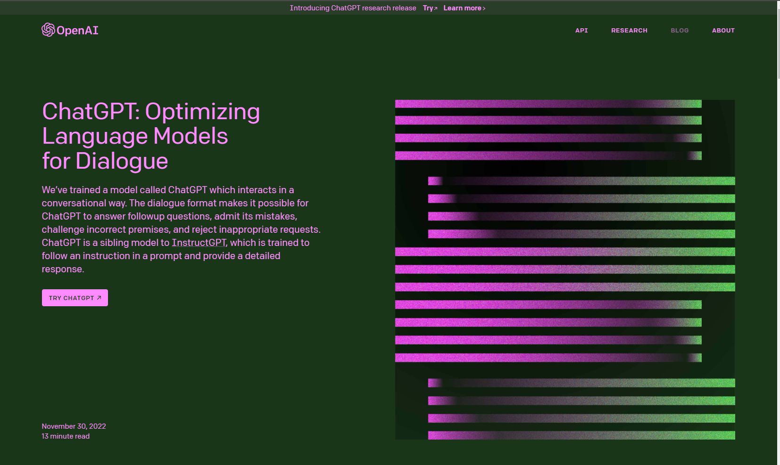This screenshot has width=780, height=465.
Task: Click the striped magenta-green hero image
Action: point(565,269)
